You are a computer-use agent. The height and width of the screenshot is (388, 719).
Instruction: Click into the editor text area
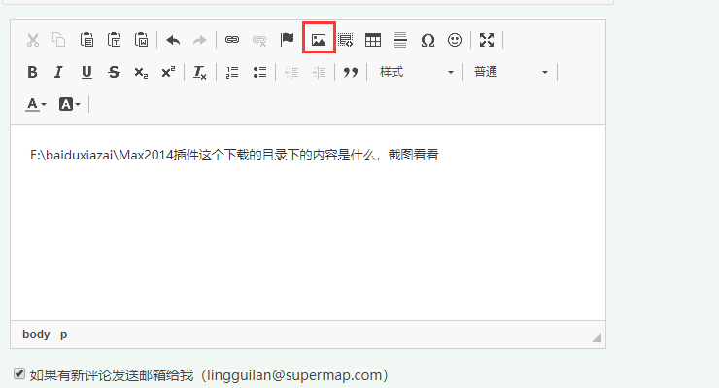308,223
